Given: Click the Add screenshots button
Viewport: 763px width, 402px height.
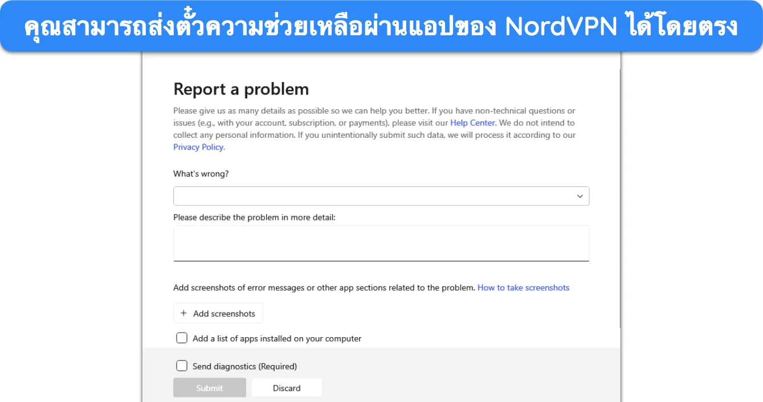Looking at the screenshot, I should click(x=218, y=313).
